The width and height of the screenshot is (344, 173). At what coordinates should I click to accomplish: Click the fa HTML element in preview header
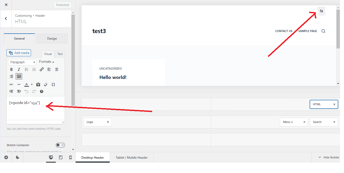tap(321, 11)
